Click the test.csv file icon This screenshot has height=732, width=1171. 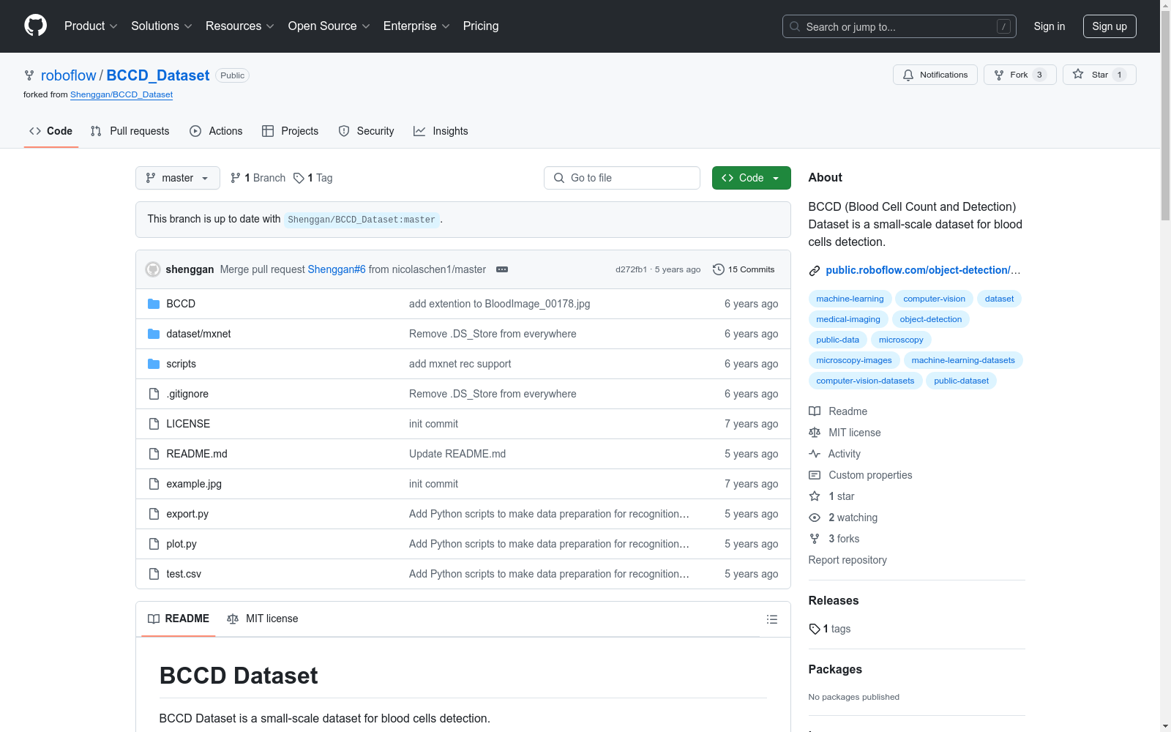(154, 574)
